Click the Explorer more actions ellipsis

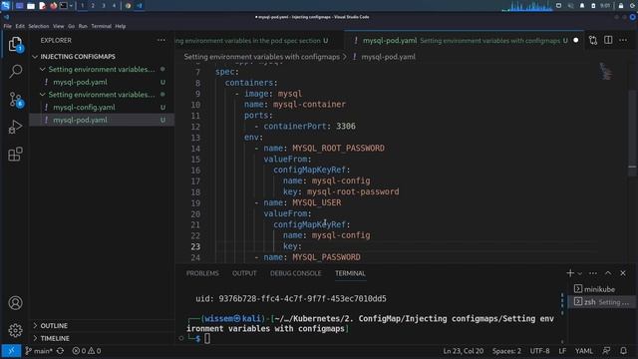[161, 40]
